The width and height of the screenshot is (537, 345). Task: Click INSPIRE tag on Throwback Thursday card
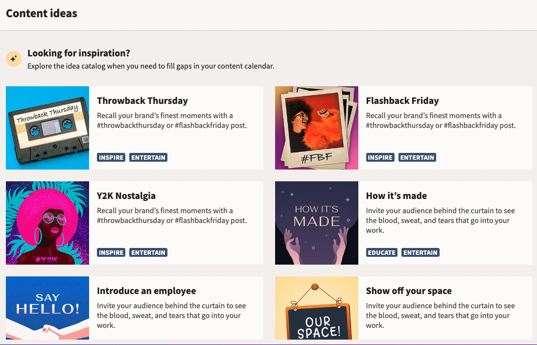[x=111, y=158]
